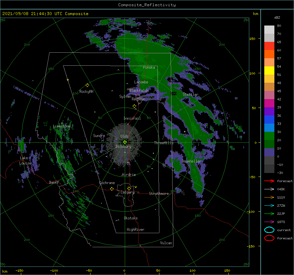Screen dimensions: 294x275
Task: Click the magenta 18TS arrow icon
Action: 269,222
